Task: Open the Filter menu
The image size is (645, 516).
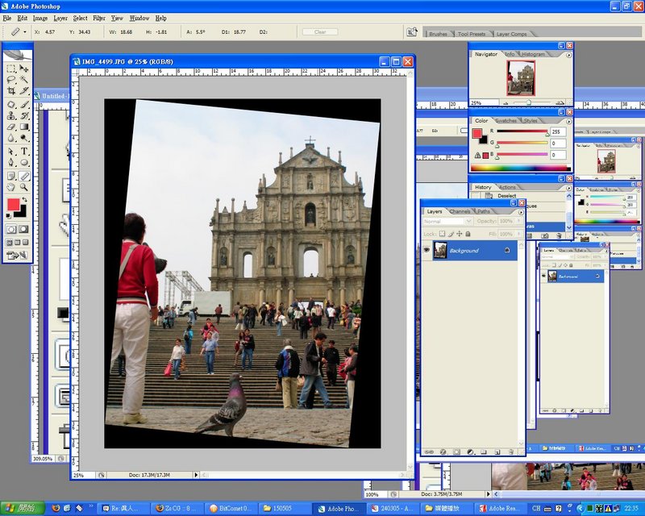Action: [98, 18]
